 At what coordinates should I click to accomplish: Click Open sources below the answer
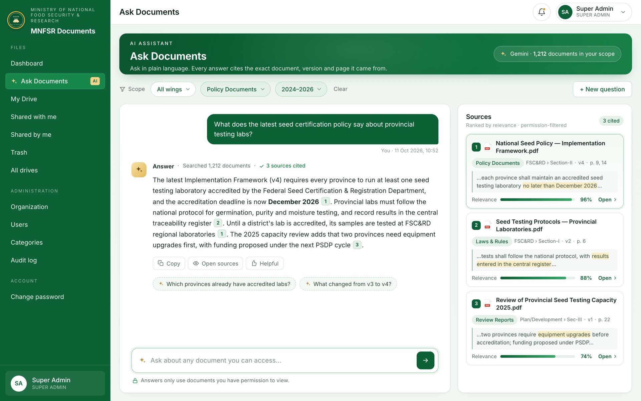coord(216,263)
